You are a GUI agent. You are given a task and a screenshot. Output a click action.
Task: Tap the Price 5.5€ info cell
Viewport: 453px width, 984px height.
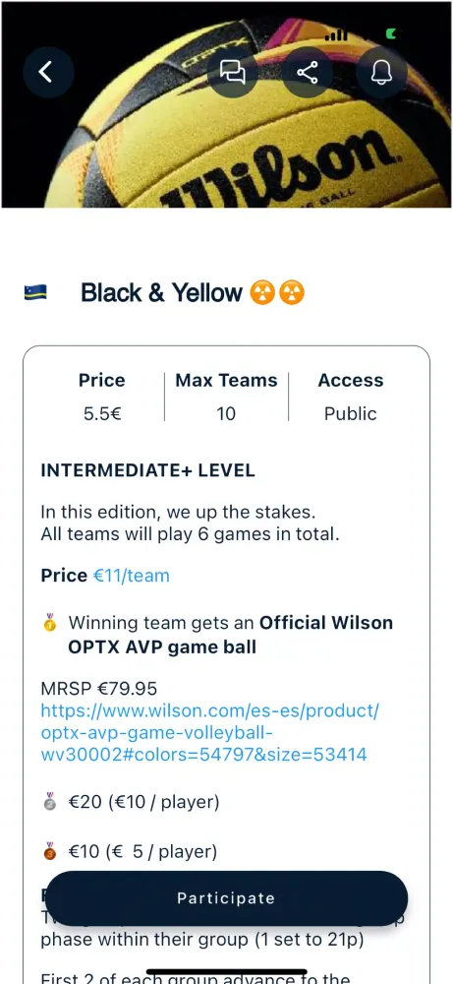pyautogui.click(x=101, y=397)
